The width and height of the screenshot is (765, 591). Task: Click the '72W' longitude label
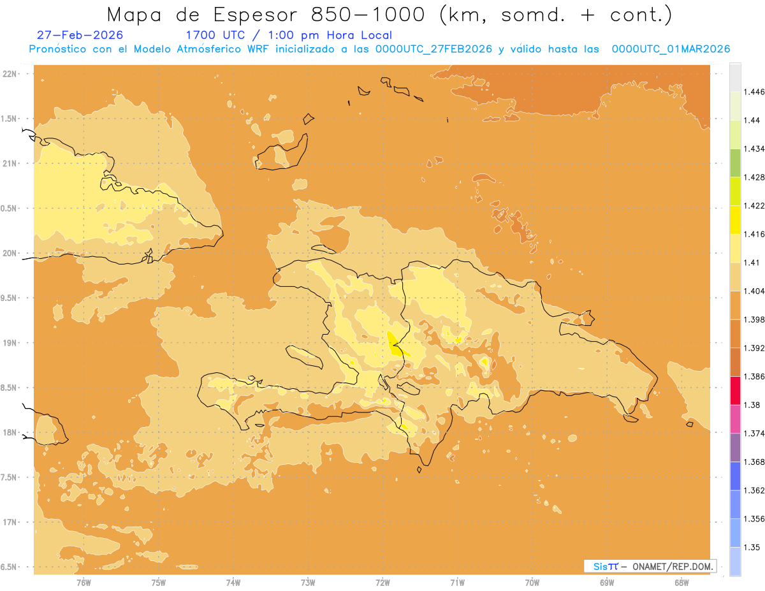(382, 583)
